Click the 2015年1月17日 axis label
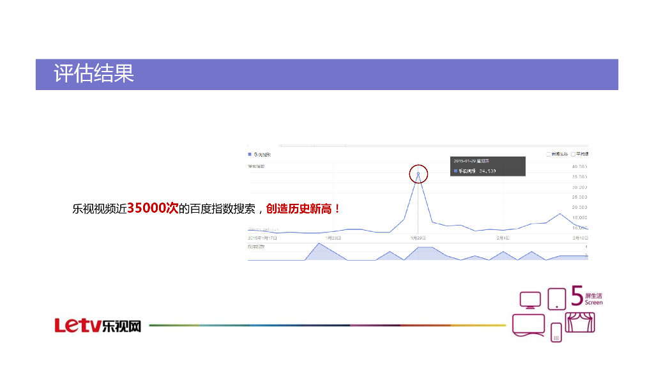 click(262, 238)
